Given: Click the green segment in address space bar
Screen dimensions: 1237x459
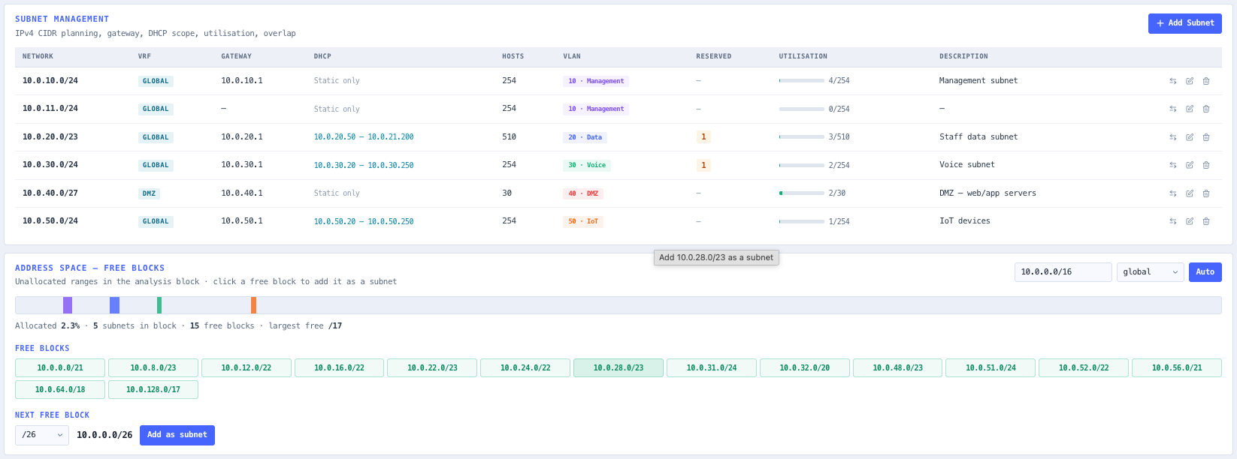Looking at the screenshot, I should (159, 305).
